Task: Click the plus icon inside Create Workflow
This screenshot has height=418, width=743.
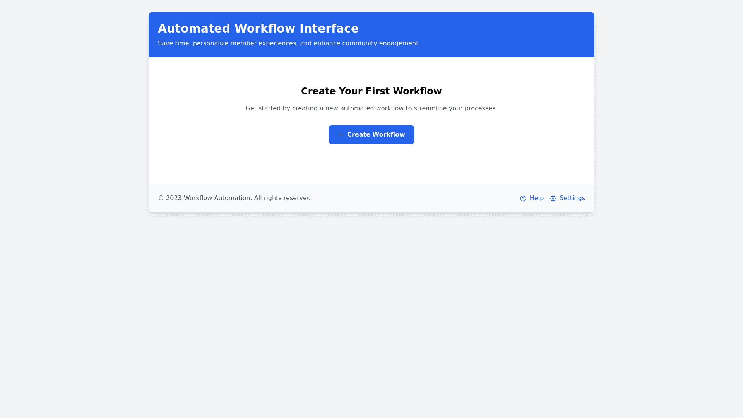Action: tap(341, 135)
